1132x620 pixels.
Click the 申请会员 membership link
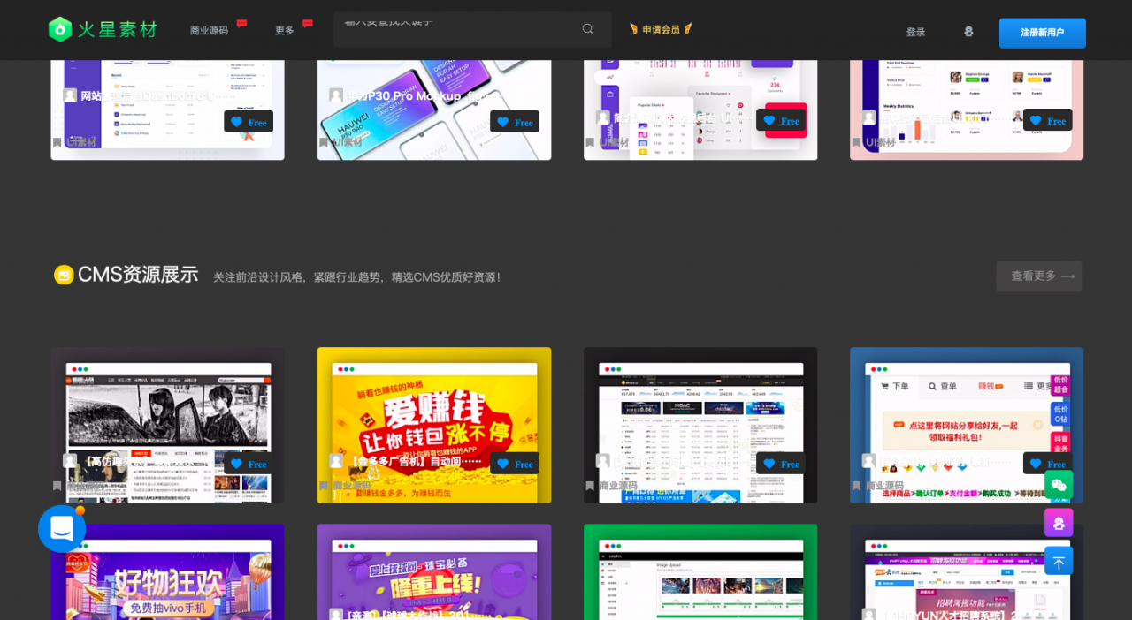coord(660,29)
